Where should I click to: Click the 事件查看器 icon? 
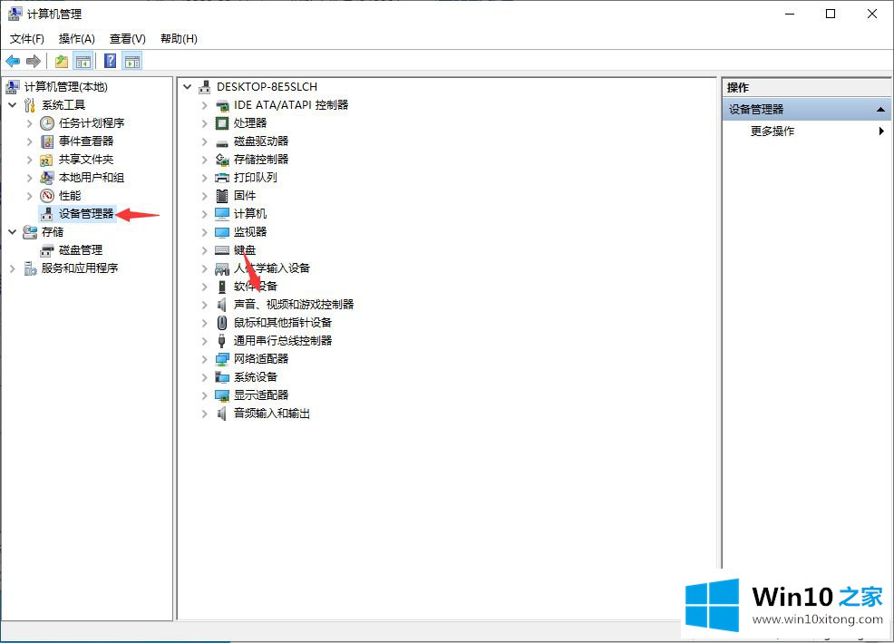coord(47,141)
